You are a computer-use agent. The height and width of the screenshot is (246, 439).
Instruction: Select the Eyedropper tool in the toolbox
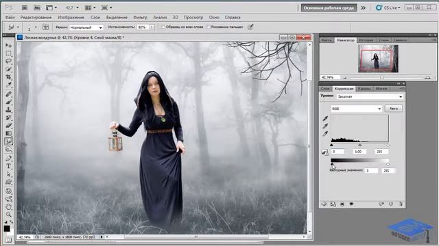coord(9,85)
